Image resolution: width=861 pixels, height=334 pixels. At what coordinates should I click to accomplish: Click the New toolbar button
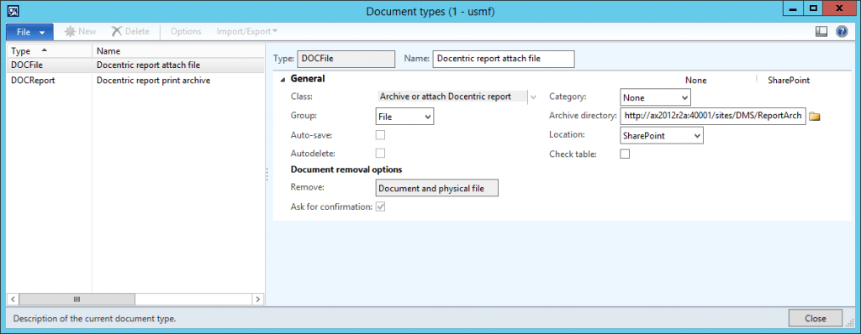pos(80,32)
